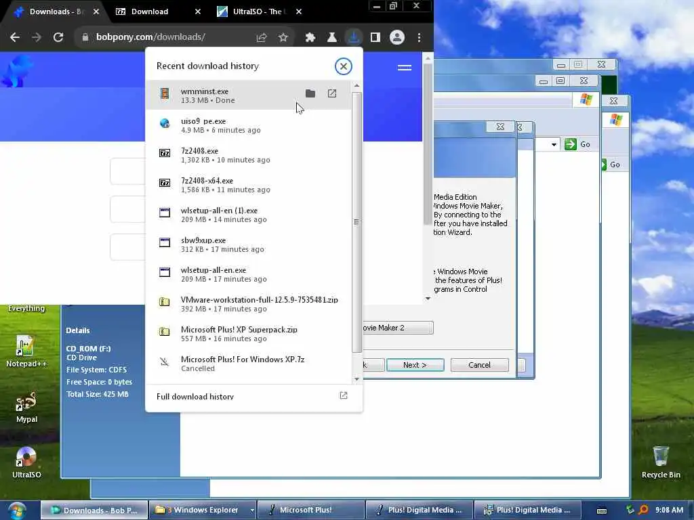Screen dimensions: 694x520
Task: Click the search tray icon
Action: click(x=644, y=510)
